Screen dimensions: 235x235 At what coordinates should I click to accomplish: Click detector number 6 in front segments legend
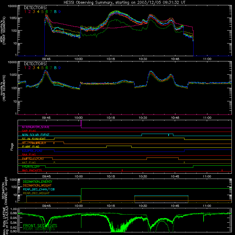coord(47,12)
